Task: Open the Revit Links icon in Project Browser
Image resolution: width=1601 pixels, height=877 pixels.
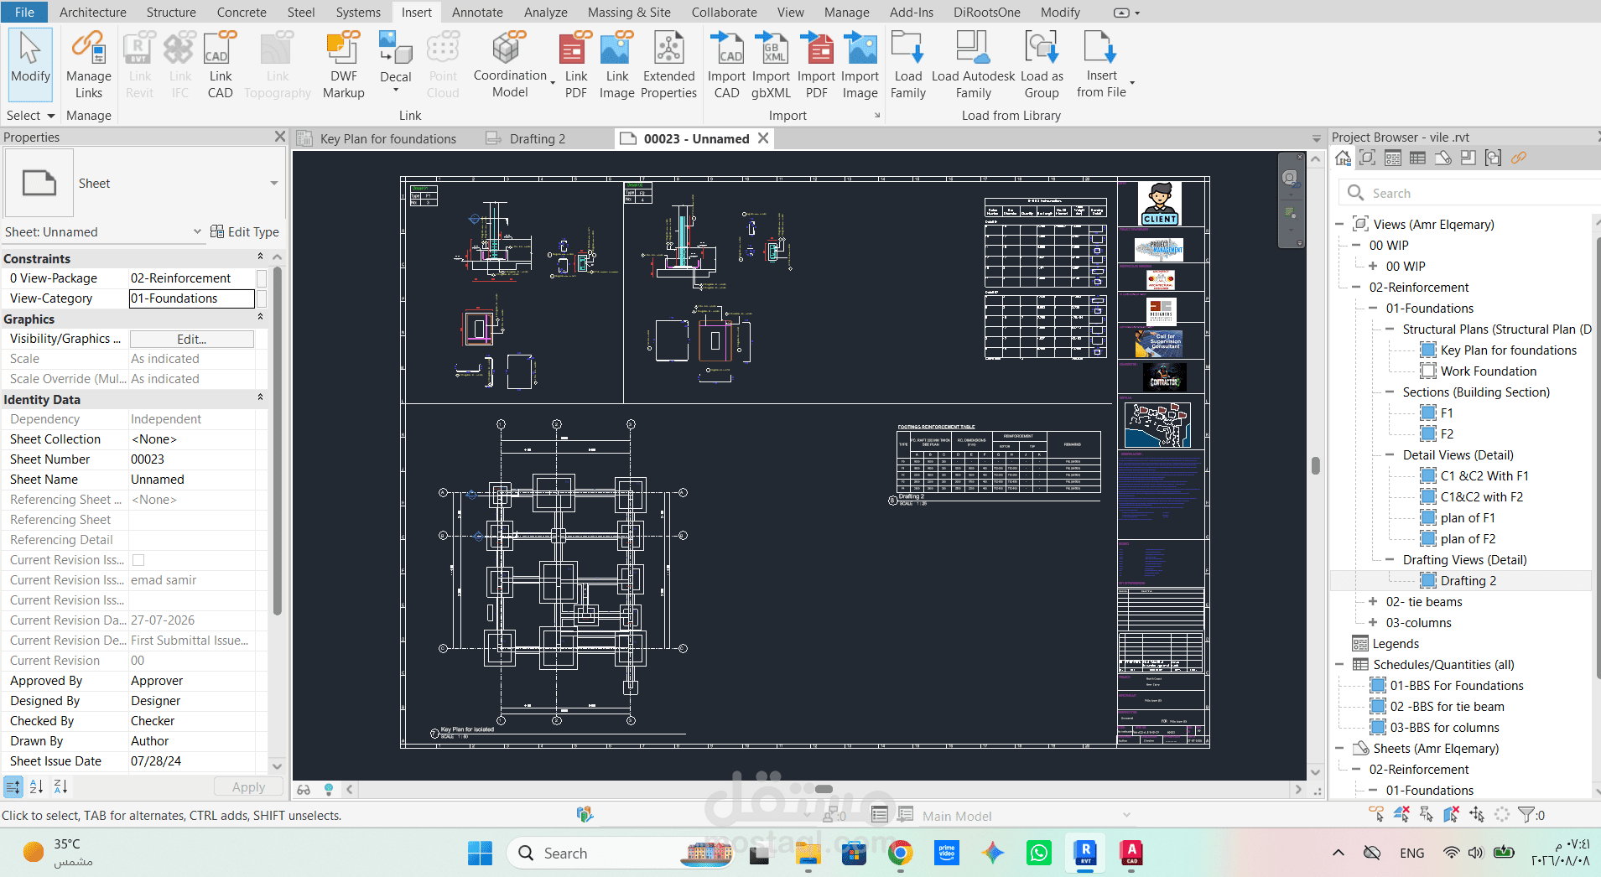Action: click(x=1519, y=158)
